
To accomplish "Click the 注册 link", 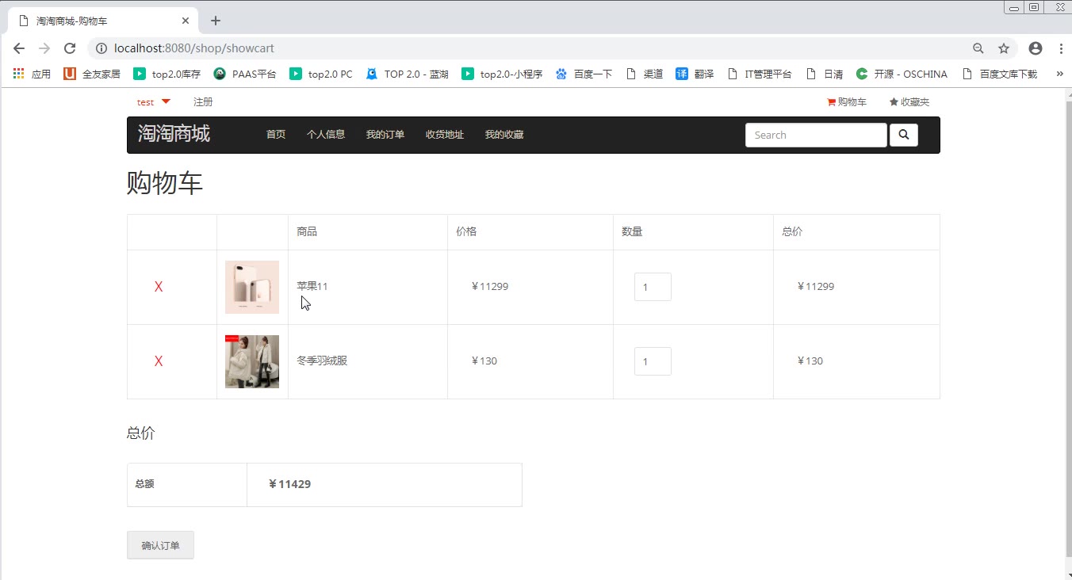I will [x=203, y=102].
